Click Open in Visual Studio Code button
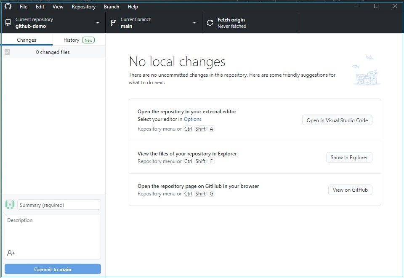404x278 pixels. [337, 120]
